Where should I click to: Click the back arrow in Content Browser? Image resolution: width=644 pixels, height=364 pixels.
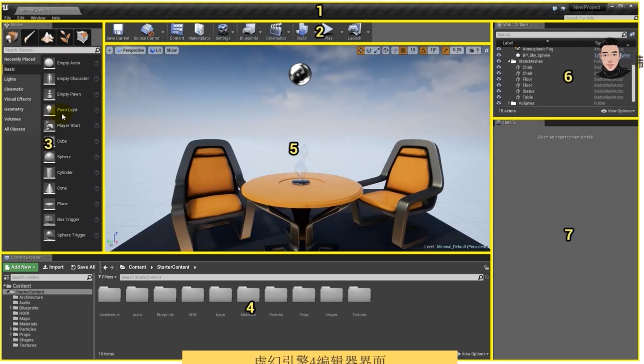(x=105, y=268)
